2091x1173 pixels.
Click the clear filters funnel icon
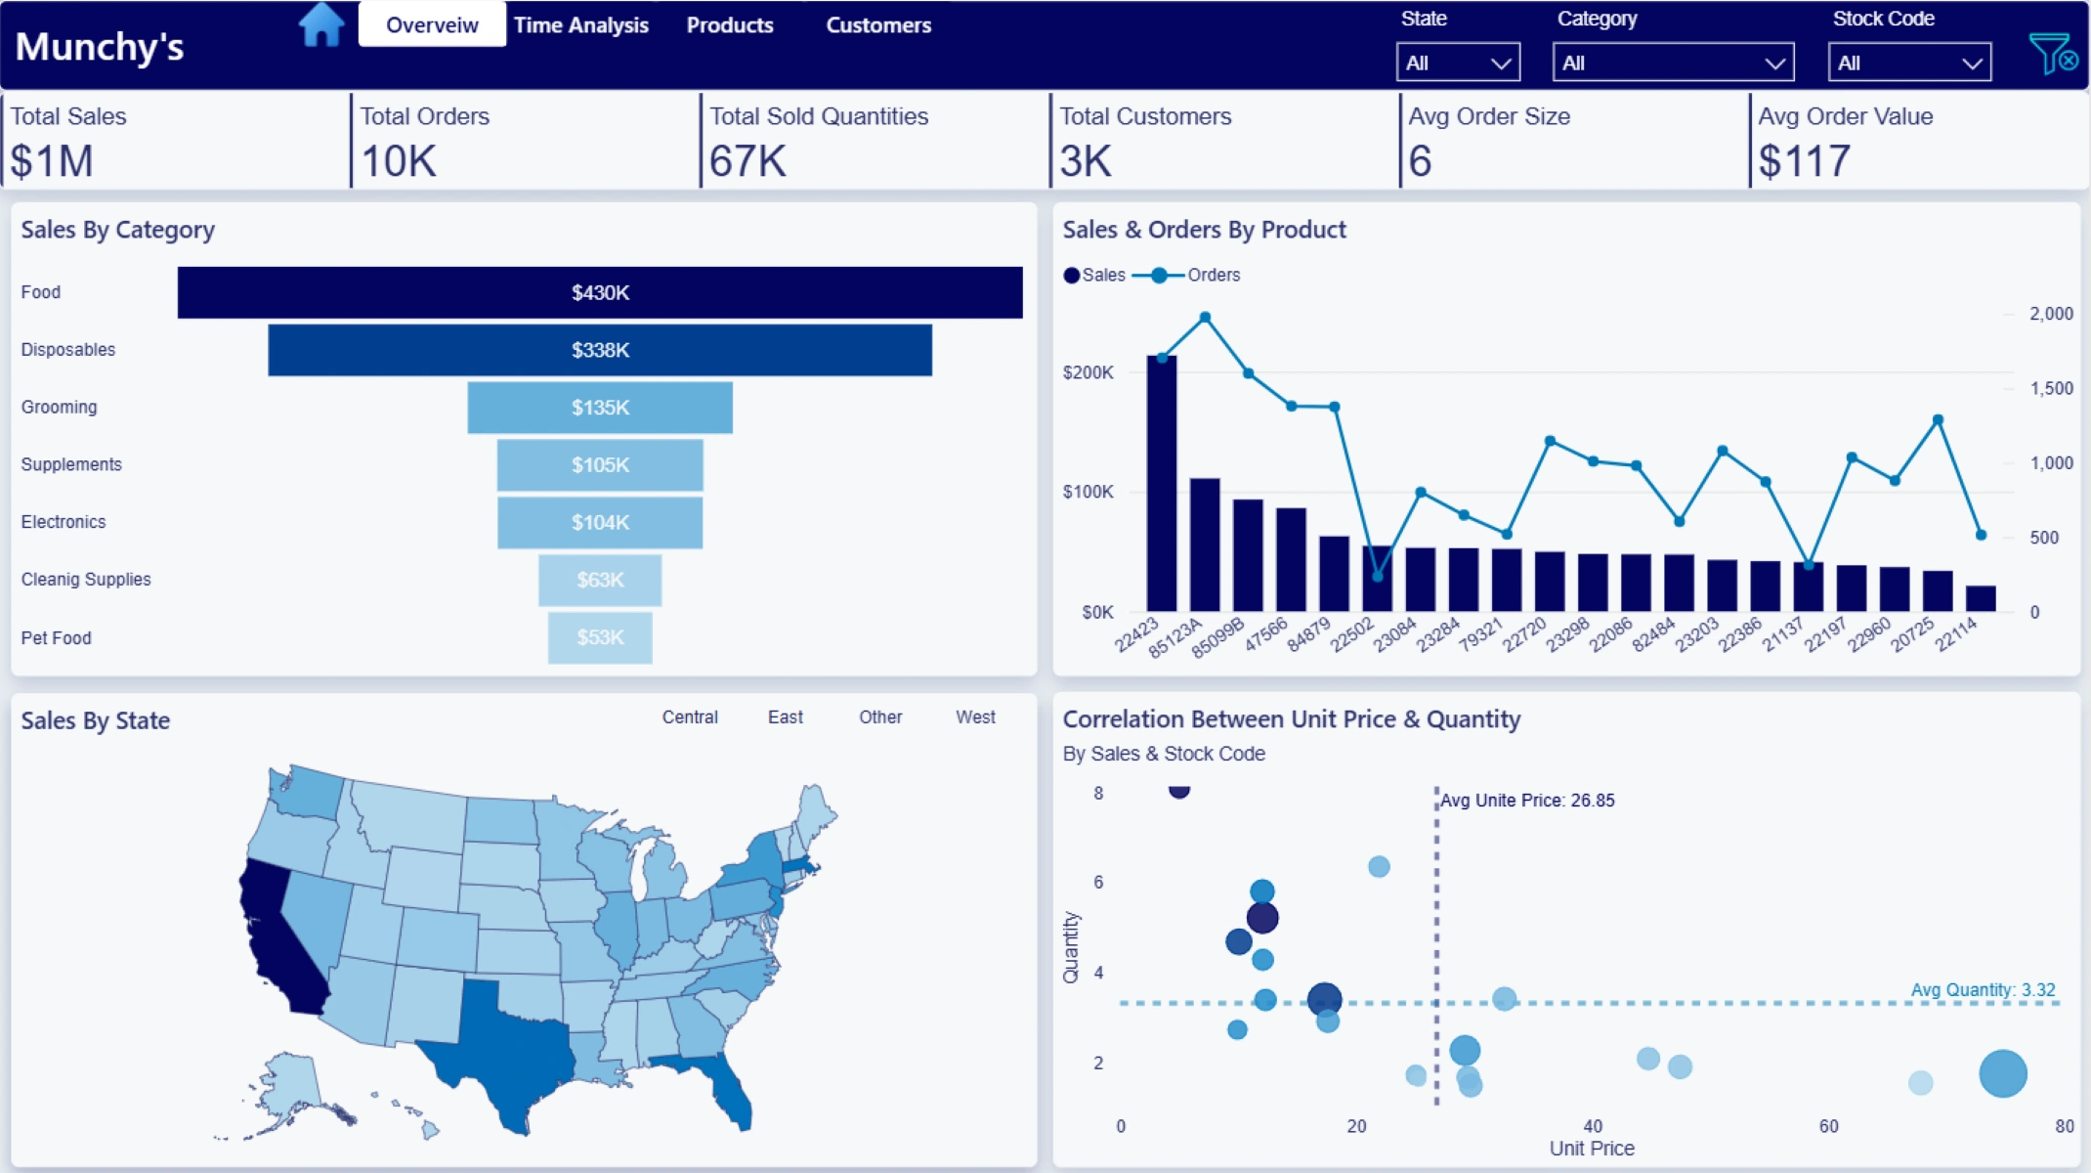[2053, 54]
